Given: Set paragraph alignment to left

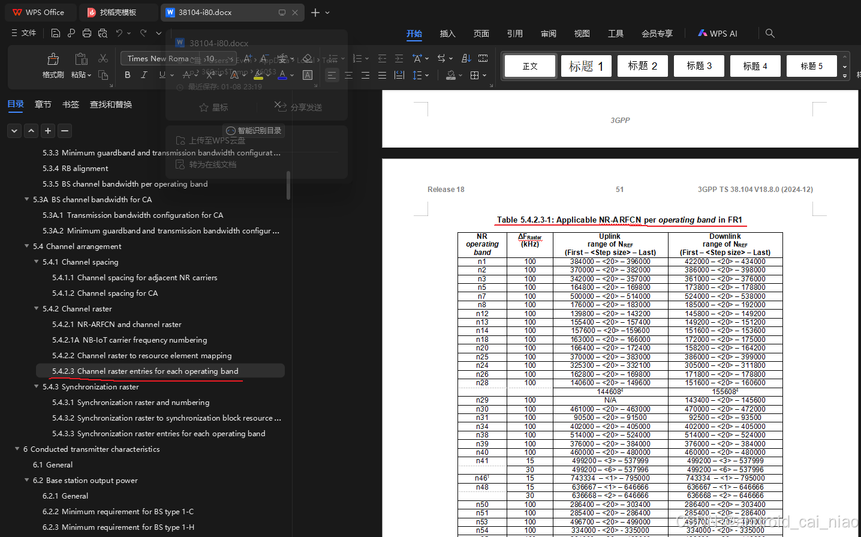Looking at the screenshot, I should click(332, 75).
